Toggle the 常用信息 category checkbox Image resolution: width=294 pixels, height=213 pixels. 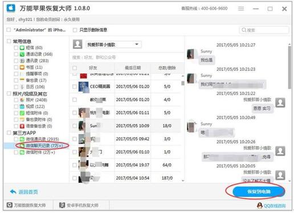pos(9,41)
